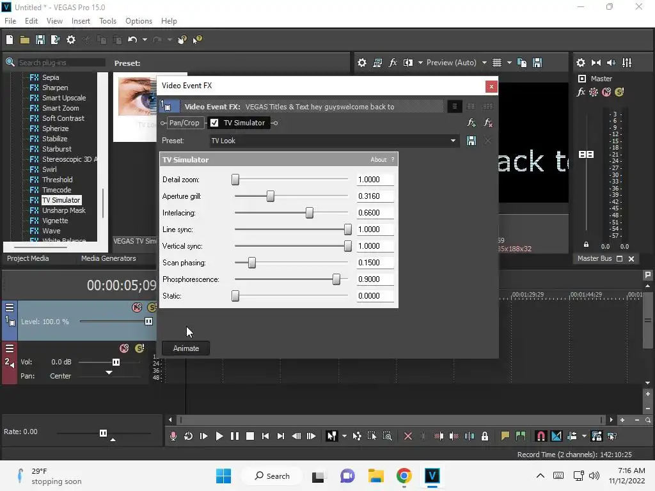The height and width of the screenshot is (491, 655).
Task: Open Chrome from the taskbar
Action: pos(404,476)
